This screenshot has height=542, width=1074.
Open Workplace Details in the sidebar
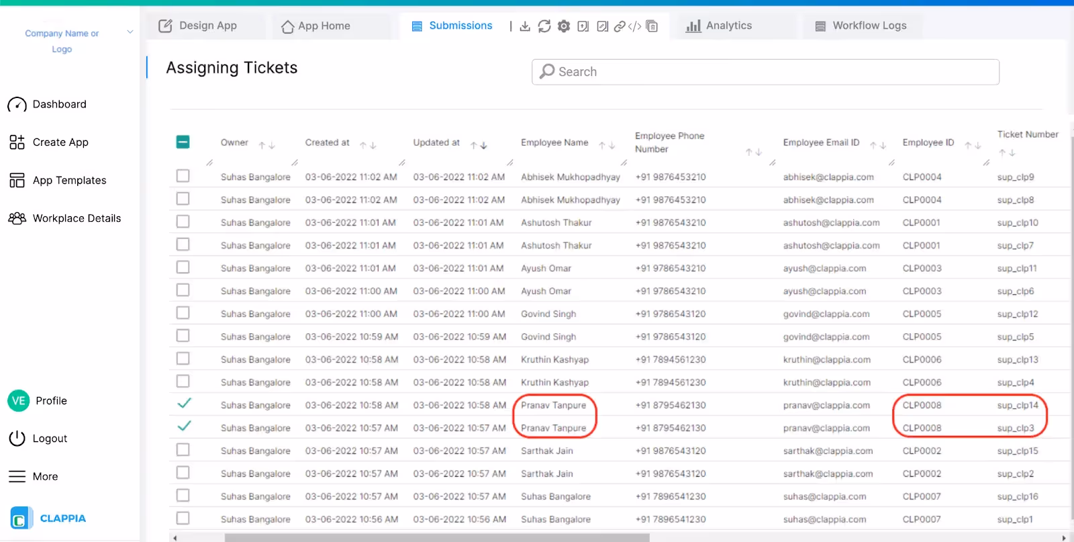(64, 218)
